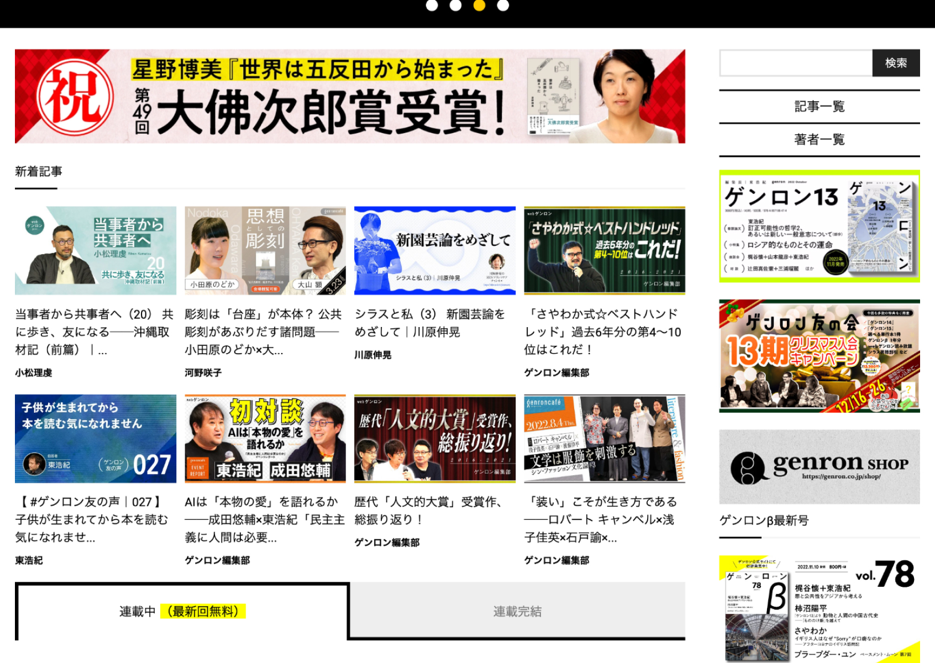
Task: Open the 初対談 AI article thumbnail
Action: point(265,438)
